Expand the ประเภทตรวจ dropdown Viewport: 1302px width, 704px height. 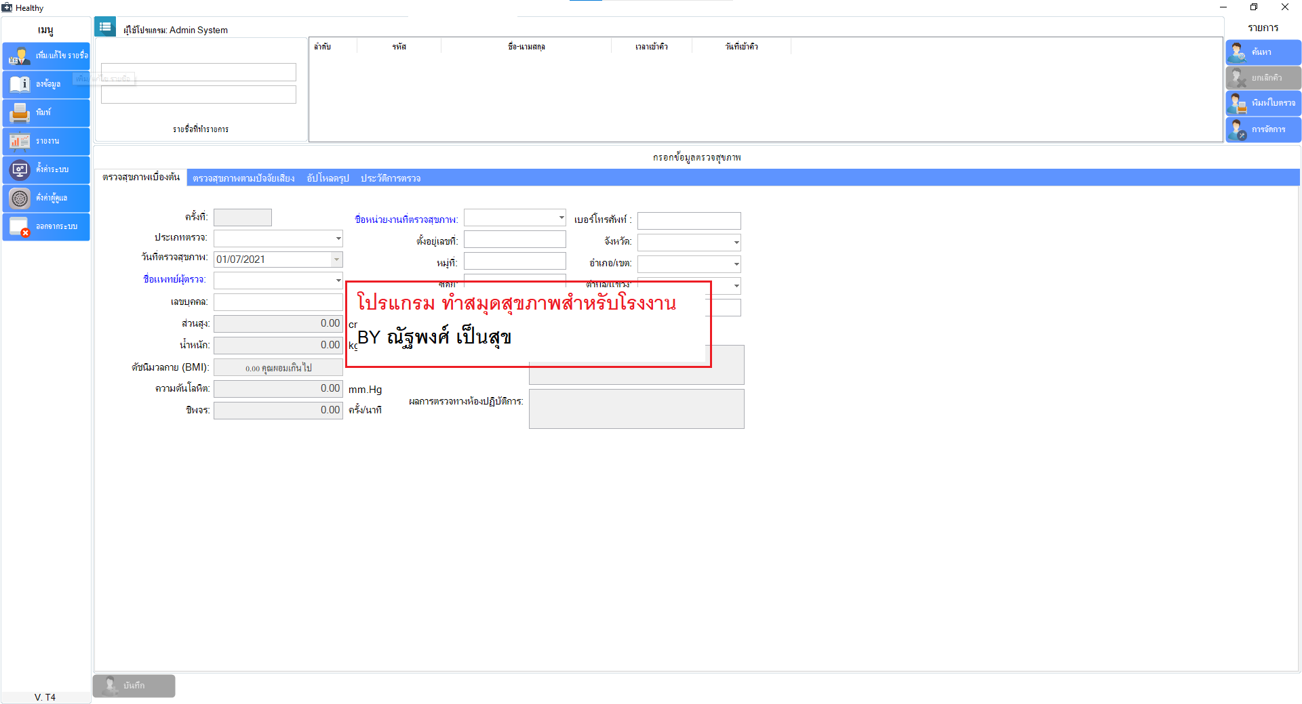(338, 239)
